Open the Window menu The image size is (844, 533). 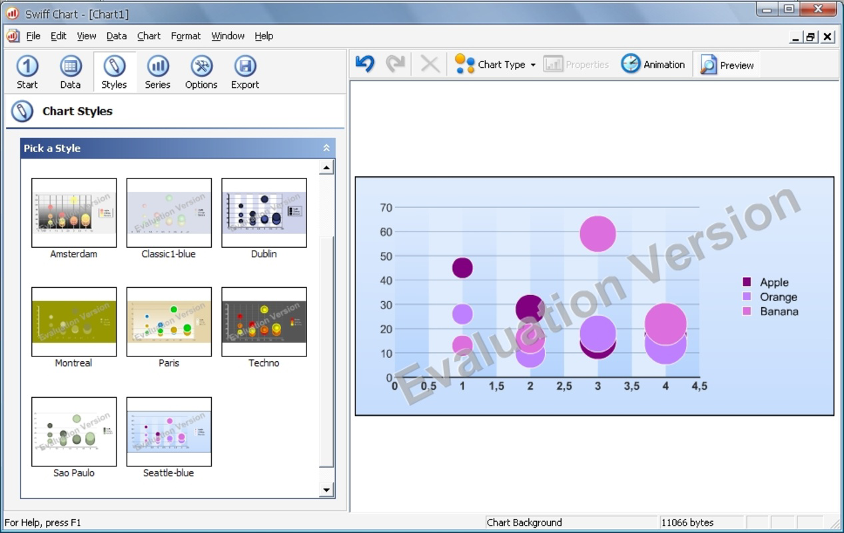[228, 36]
